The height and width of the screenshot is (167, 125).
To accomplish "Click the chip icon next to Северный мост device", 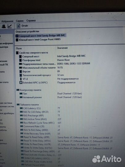I will 17,36.
